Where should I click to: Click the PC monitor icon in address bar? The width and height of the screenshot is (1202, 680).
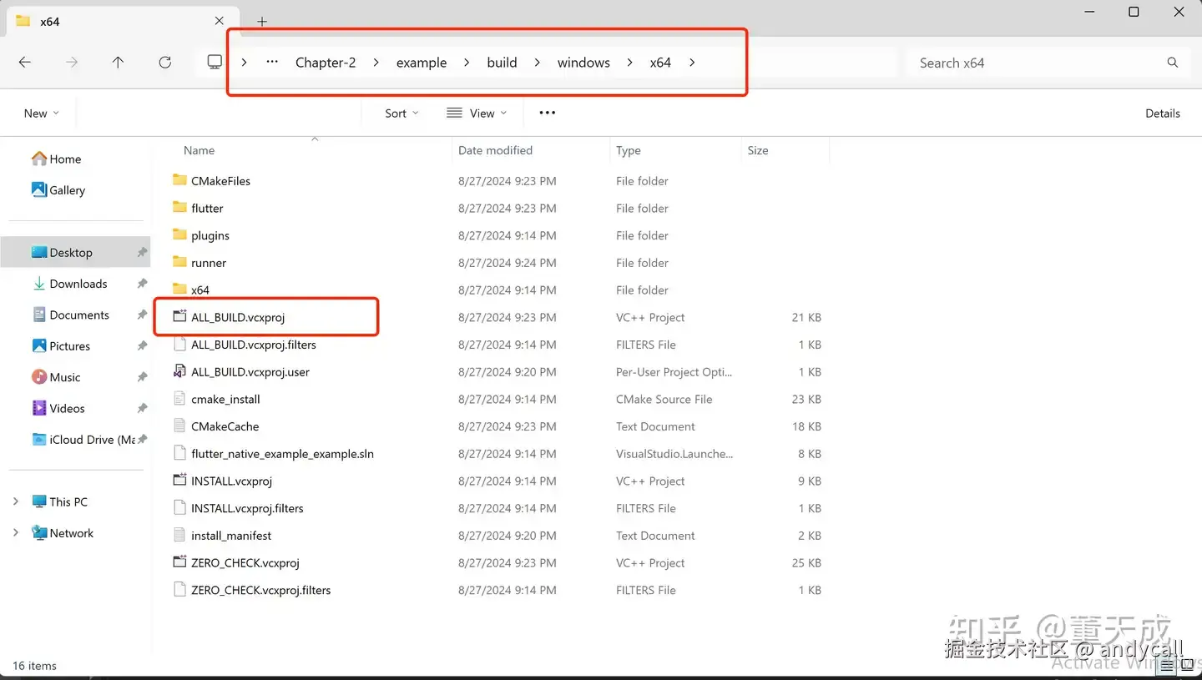point(215,63)
